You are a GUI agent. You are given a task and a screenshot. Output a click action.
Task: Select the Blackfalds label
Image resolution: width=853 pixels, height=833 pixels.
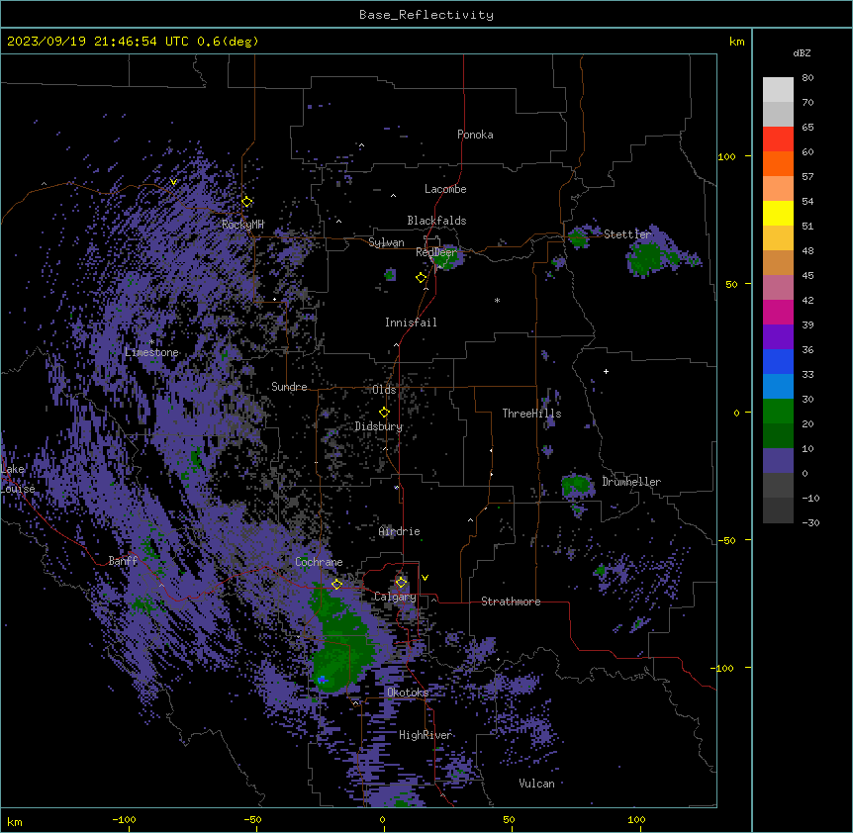tap(436, 221)
